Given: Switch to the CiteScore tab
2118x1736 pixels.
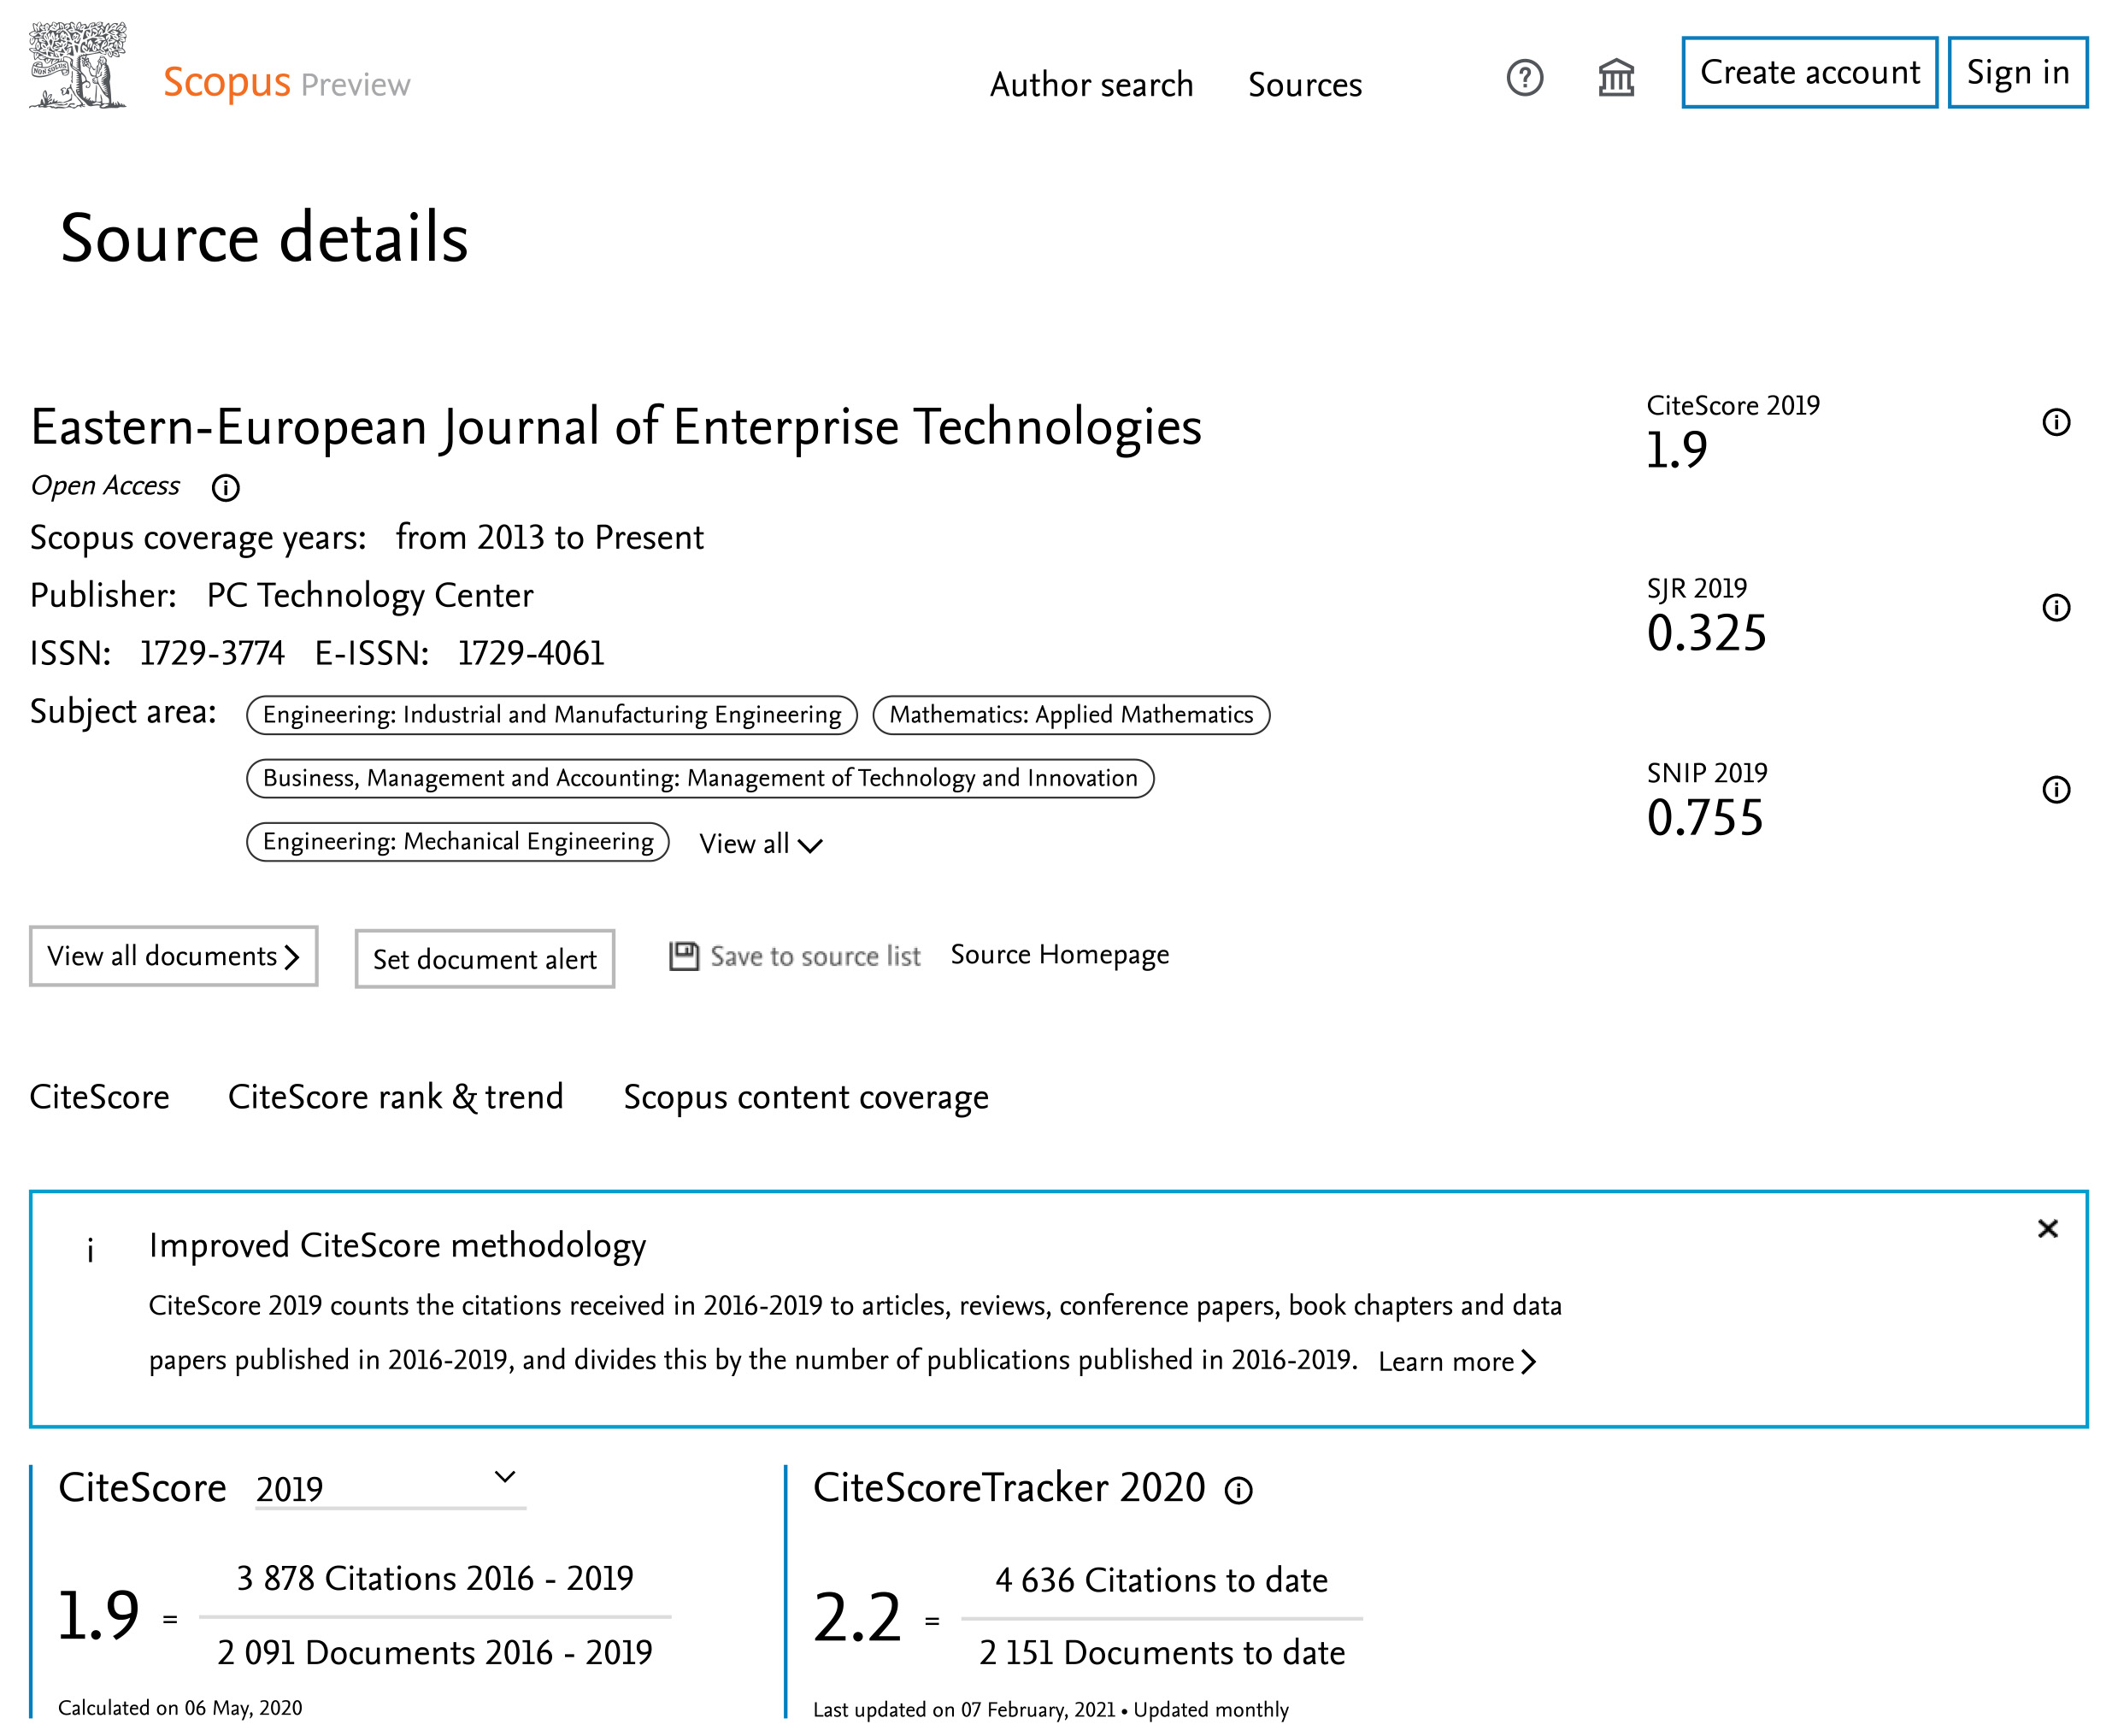Looking at the screenshot, I should coord(100,1097).
